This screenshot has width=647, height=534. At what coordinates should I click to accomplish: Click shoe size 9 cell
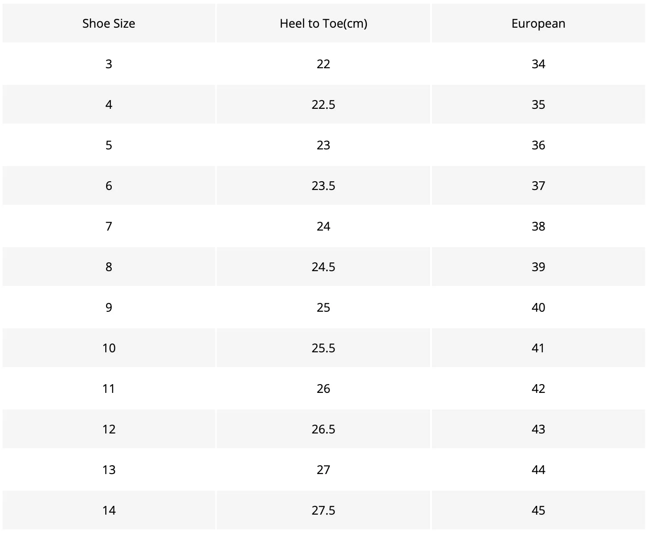coord(109,308)
